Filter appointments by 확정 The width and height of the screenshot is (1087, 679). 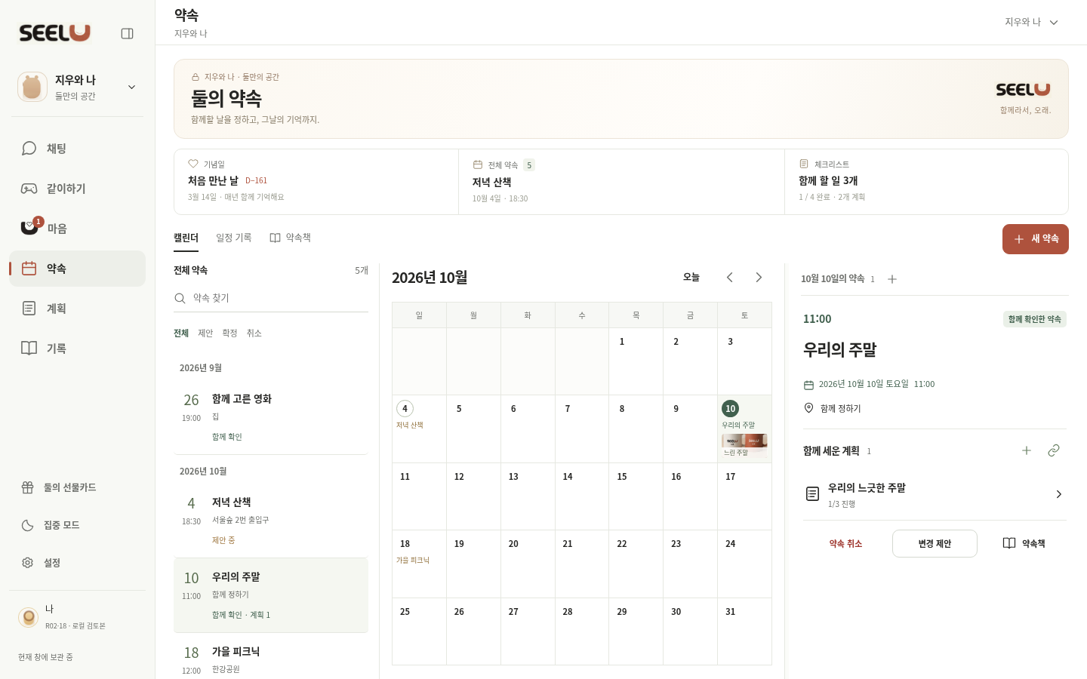click(x=229, y=333)
